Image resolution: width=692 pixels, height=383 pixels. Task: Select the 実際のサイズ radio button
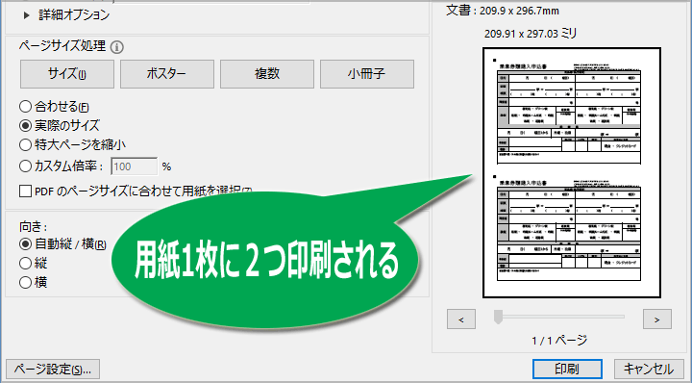[26, 125]
